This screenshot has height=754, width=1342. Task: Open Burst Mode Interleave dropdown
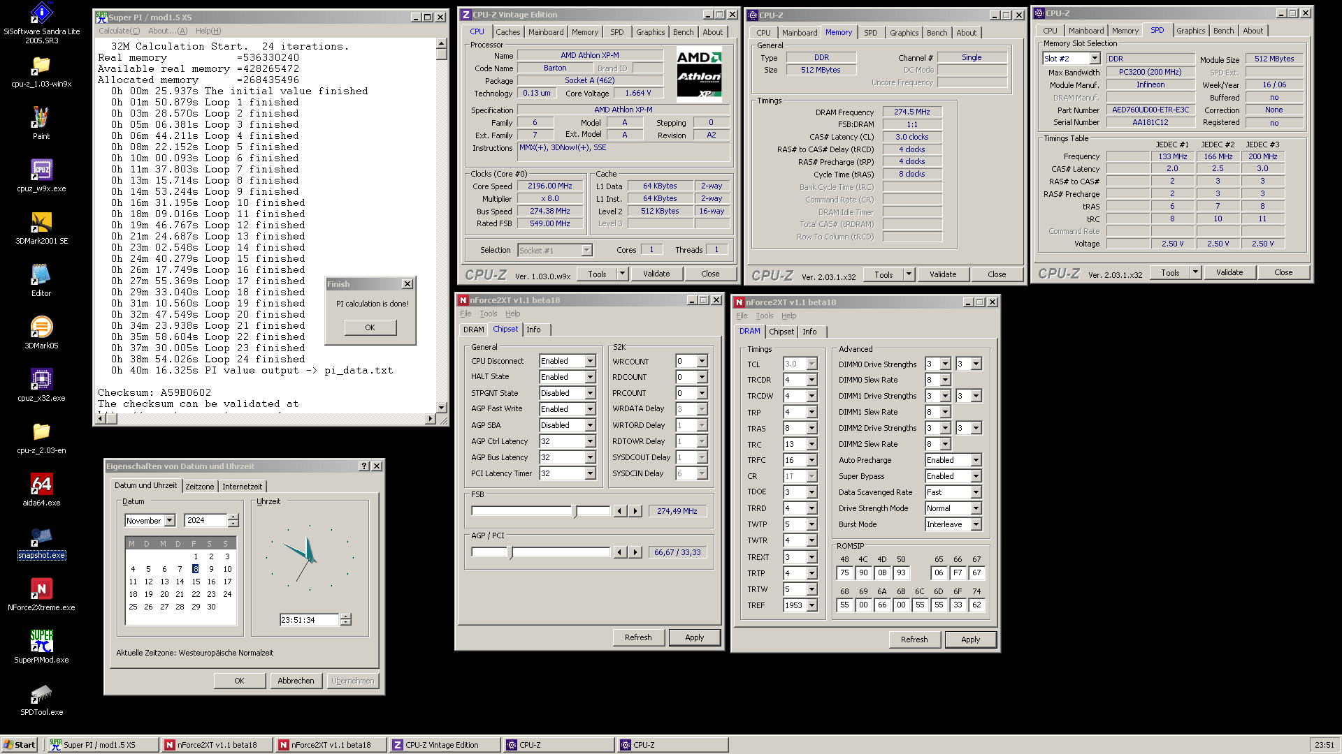click(x=976, y=524)
